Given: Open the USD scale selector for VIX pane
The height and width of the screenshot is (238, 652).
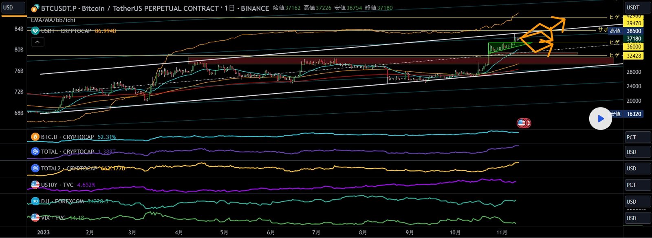Looking at the screenshot, I should (x=637, y=218).
